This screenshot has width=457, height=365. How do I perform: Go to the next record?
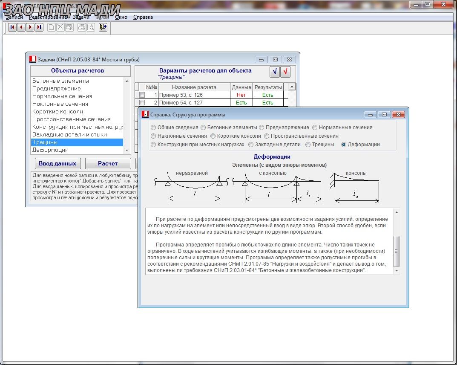pyautogui.click(x=30, y=27)
